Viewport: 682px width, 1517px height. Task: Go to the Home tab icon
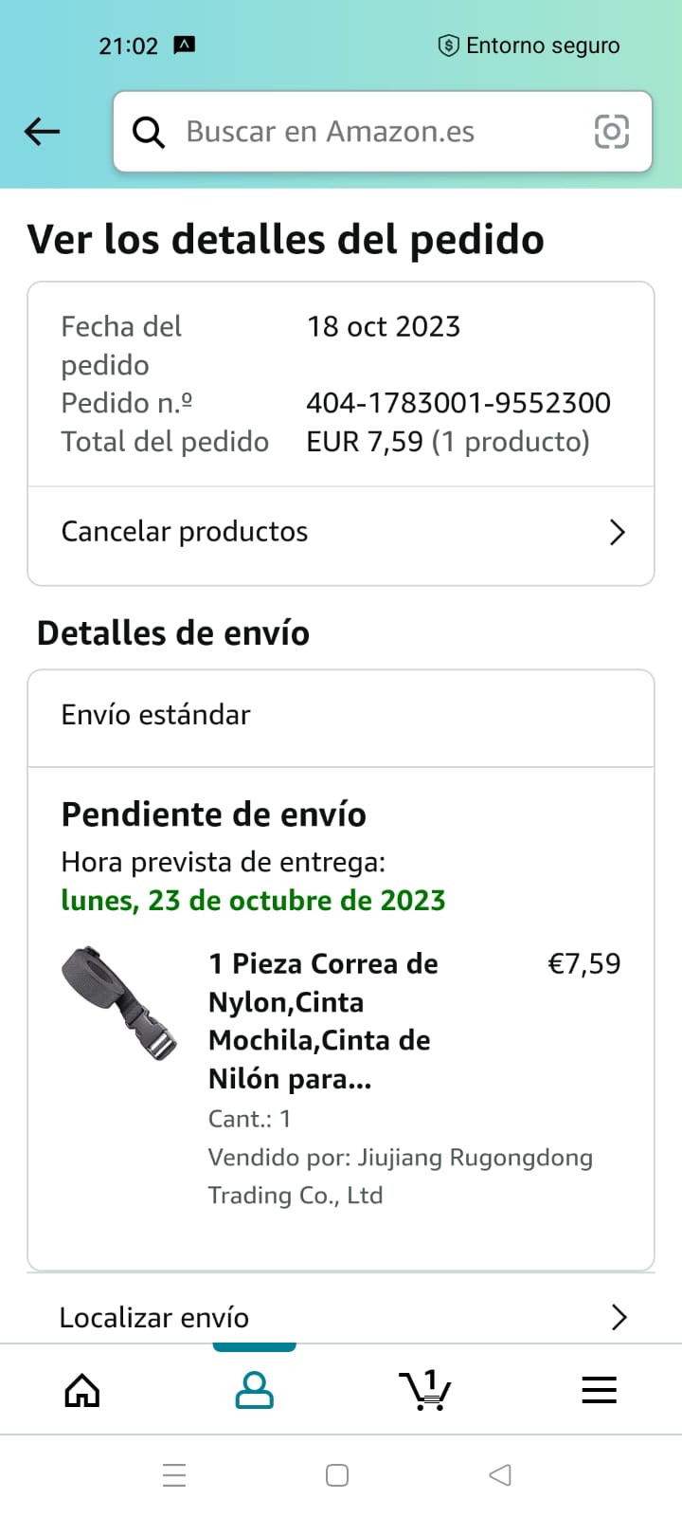(x=82, y=1391)
